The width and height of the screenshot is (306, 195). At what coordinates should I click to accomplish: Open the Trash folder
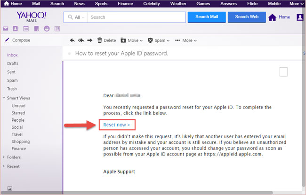[x=12, y=89]
